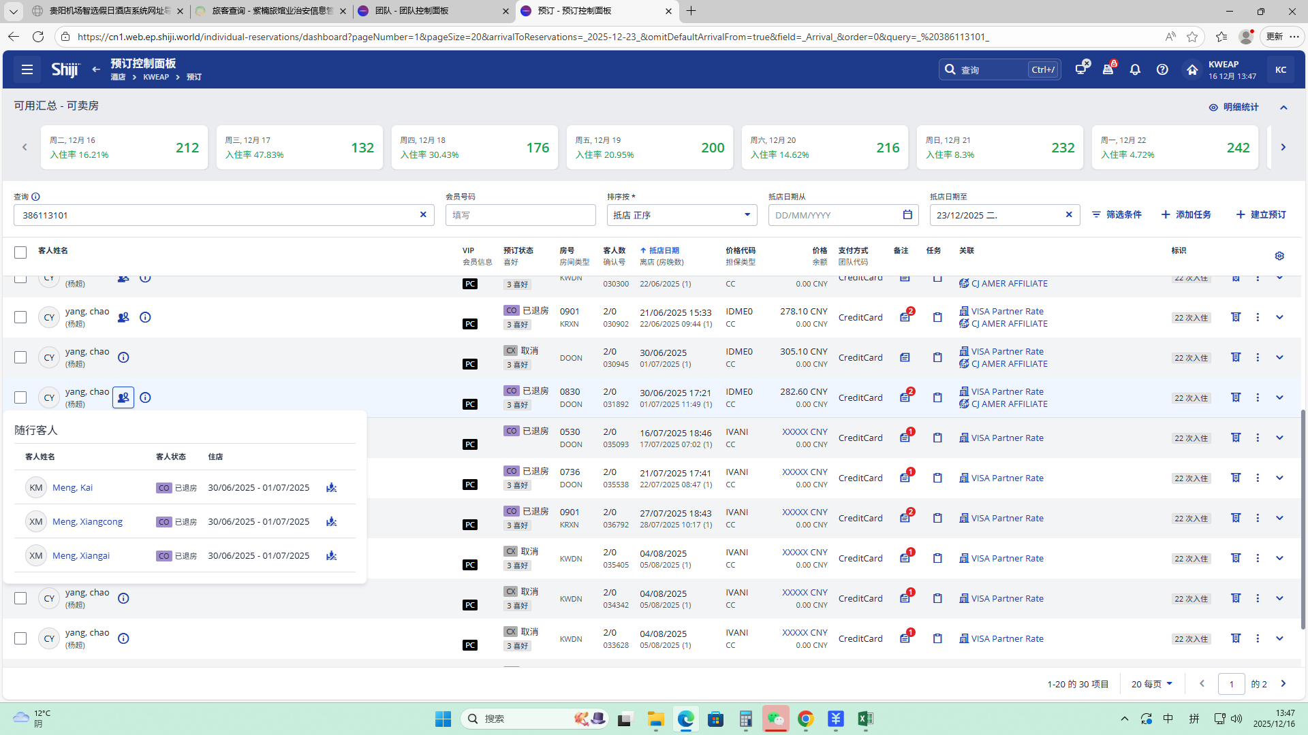The height and width of the screenshot is (735, 1308).
Task: Open the help question mark icon
Action: 1162,69
